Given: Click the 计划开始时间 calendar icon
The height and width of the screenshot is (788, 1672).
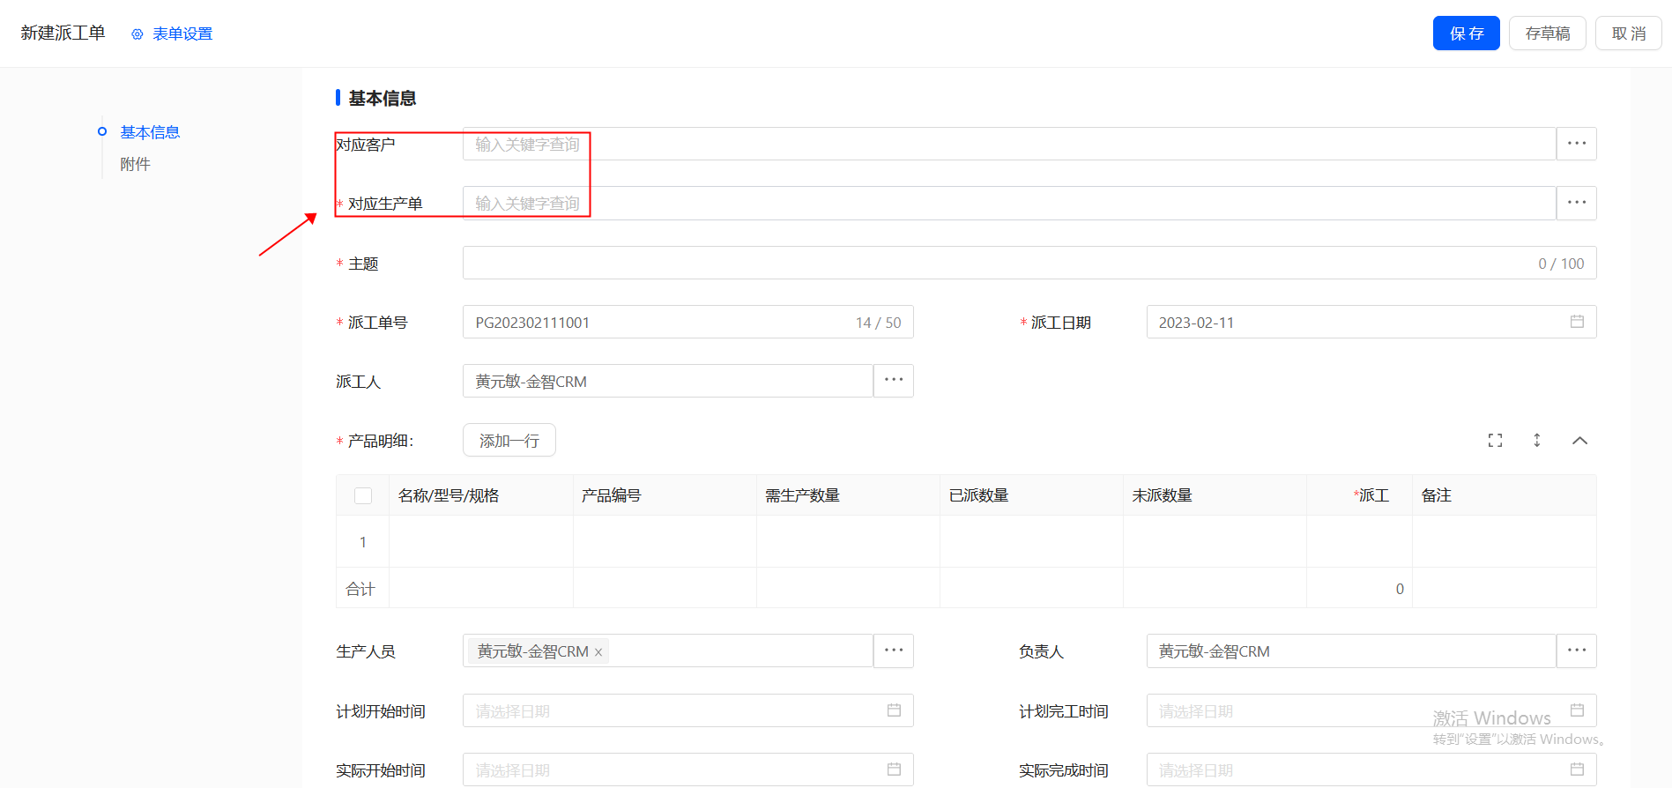Looking at the screenshot, I should point(894,710).
